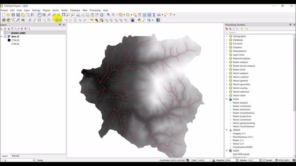Activate the Pan Map hand tool
Image resolution: width=296 pixels, height=166 pixels.
pyautogui.click(x=39, y=15)
